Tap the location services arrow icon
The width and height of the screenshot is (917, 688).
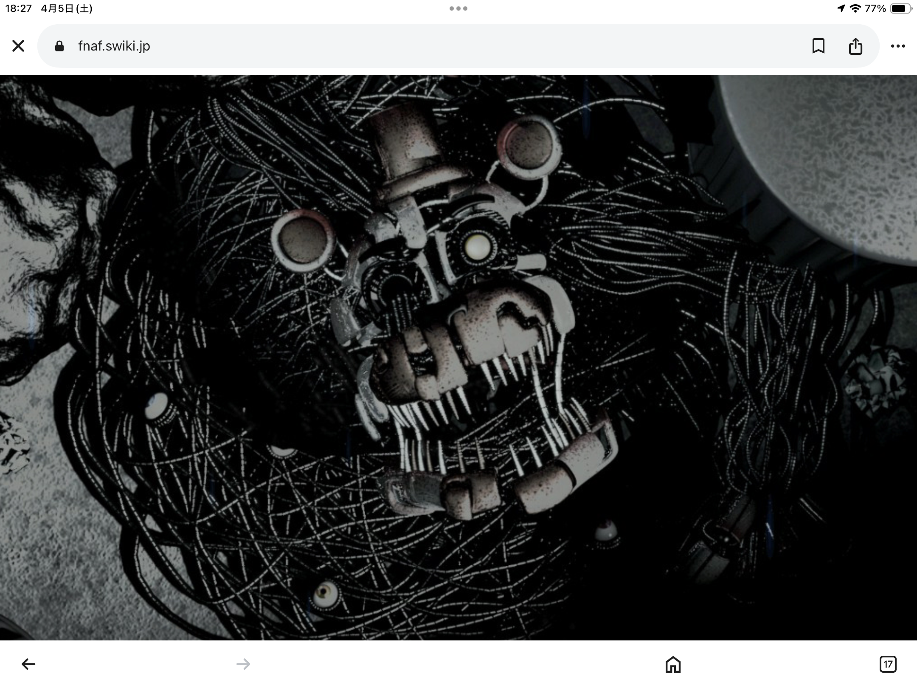[841, 8]
